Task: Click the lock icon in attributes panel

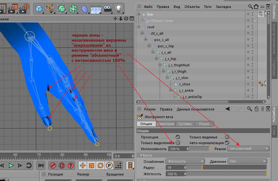Action: tap(256, 109)
